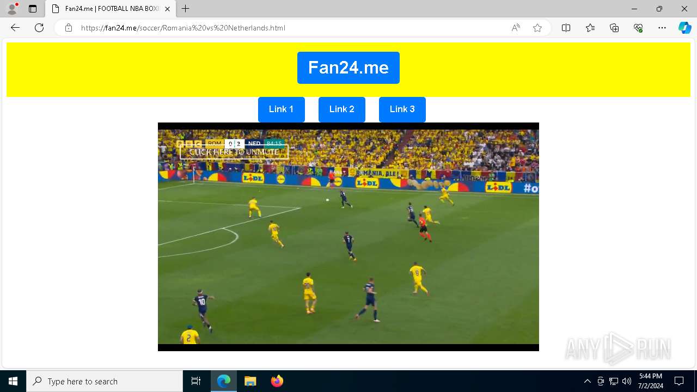View site information lock icon
697x392 pixels.
click(69, 28)
